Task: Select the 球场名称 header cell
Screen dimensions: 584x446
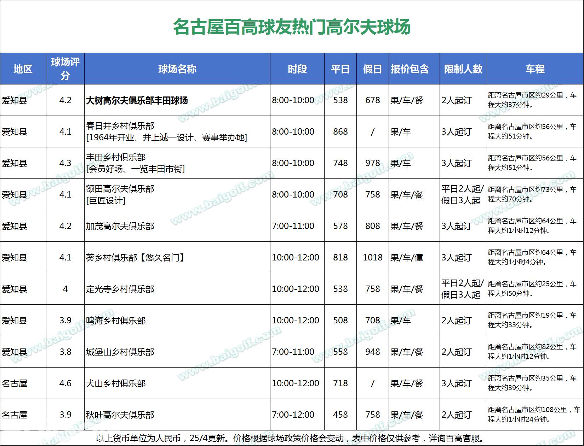Action: point(177,69)
